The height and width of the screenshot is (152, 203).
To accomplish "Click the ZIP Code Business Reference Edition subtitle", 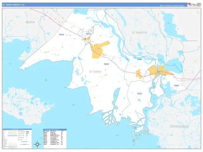I will point(172,6).
